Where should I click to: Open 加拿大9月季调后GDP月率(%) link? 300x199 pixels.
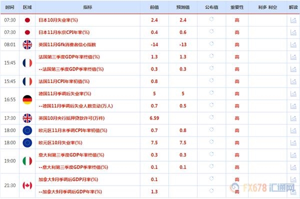[68, 179]
